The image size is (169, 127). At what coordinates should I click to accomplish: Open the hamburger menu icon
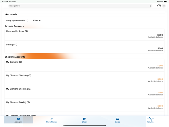164,6
